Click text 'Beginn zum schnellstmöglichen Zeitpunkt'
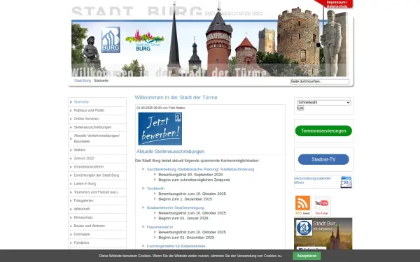The height and width of the screenshot is (262, 420). tap(194, 180)
